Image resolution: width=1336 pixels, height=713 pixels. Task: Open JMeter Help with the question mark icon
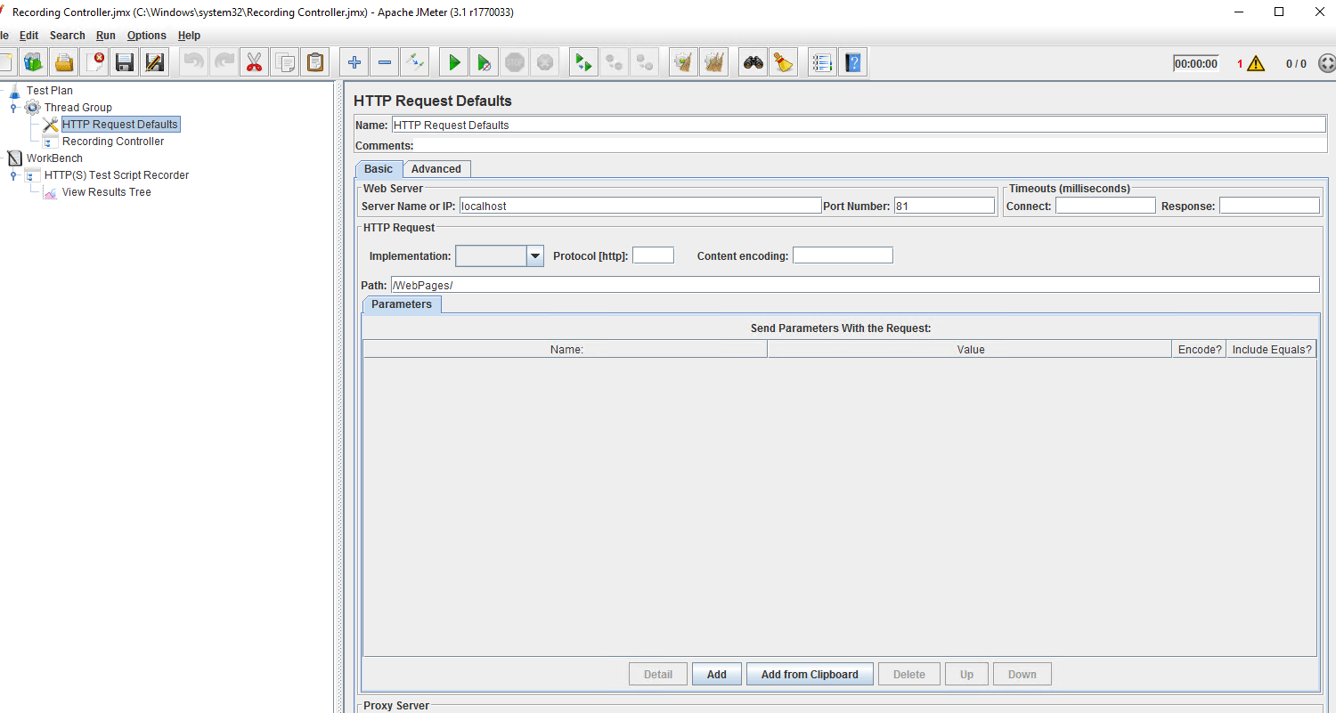(x=852, y=61)
